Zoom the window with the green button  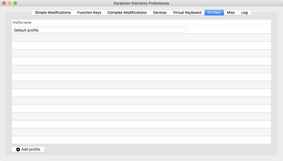15,3
